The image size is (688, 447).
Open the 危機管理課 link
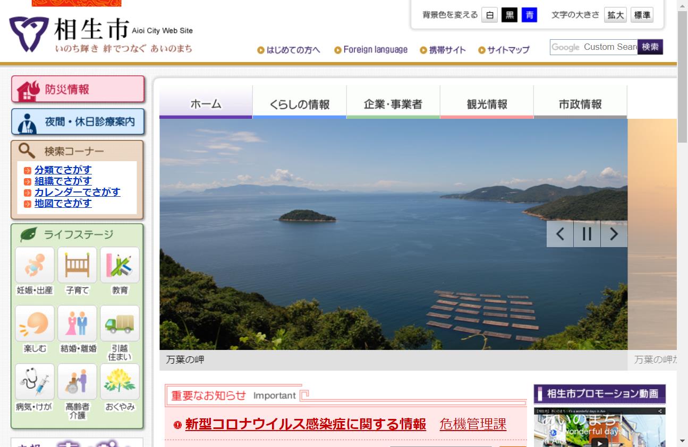[x=472, y=425]
